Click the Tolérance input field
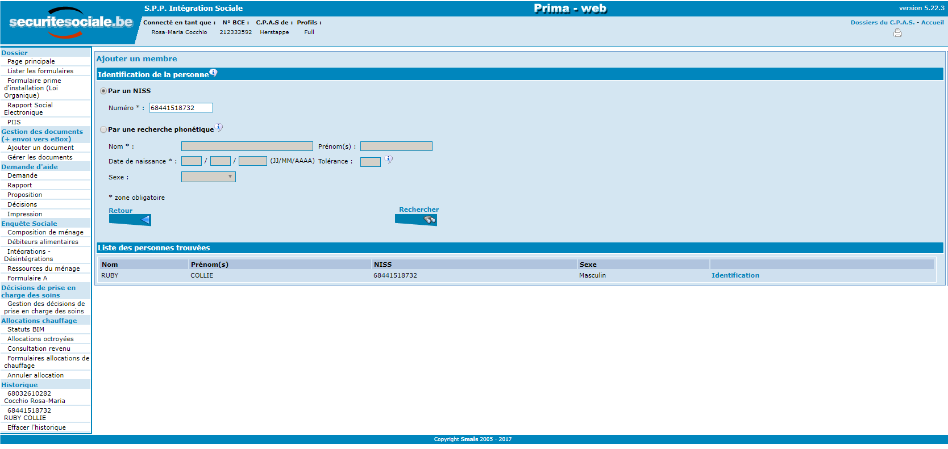This screenshot has height=449, width=948. [371, 162]
